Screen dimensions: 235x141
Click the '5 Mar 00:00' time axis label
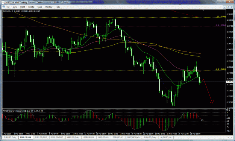42,133
